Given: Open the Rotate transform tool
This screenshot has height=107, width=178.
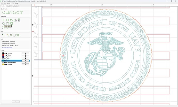Looking at the screenshot, I should click(11, 20).
